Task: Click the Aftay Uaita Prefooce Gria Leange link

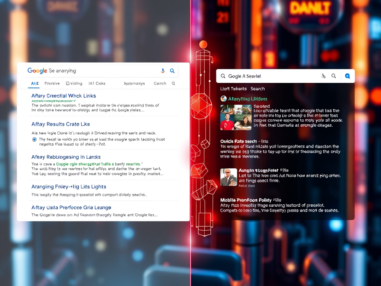Action: point(71,207)
